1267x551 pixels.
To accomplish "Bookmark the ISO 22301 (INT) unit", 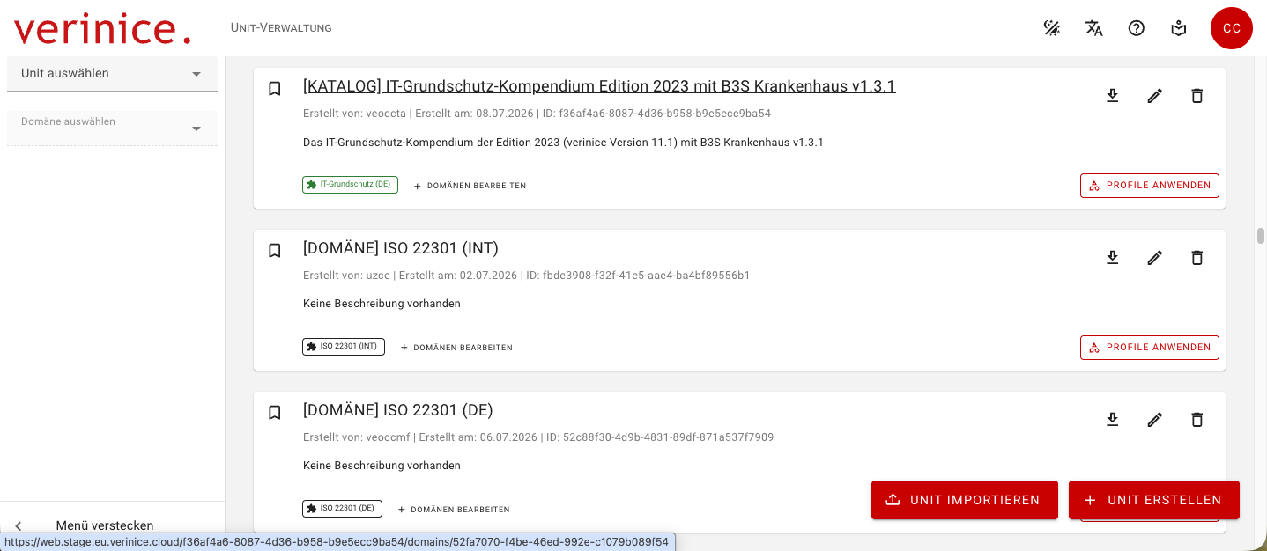I will point(275,251).
